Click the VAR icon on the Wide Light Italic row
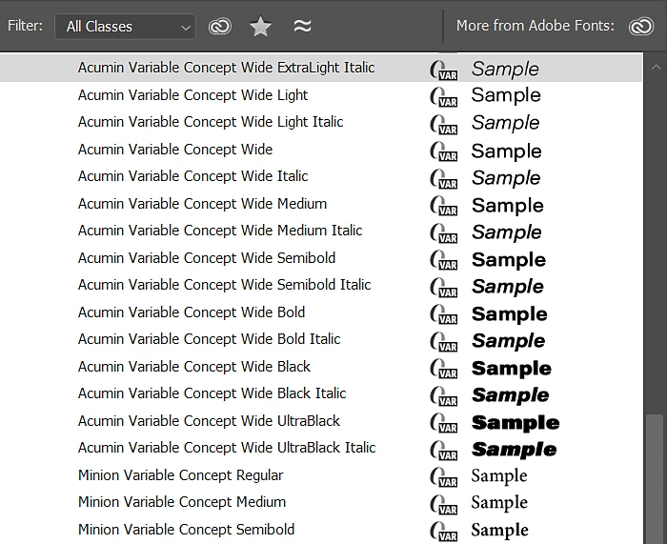This screenshot has width=667, height=544. tap(443, 125)
